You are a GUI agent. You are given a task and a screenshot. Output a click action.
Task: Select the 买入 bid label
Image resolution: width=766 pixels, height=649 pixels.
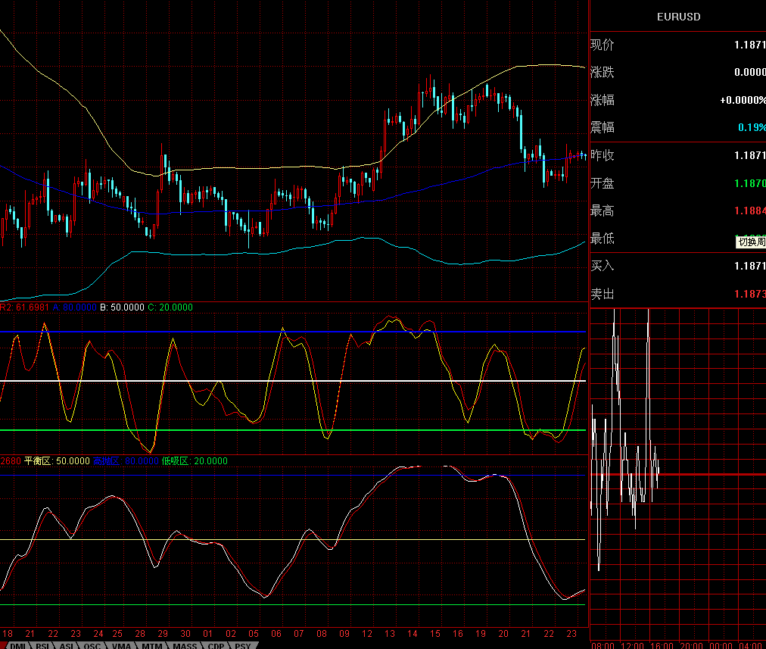click(x=602, y=266)
